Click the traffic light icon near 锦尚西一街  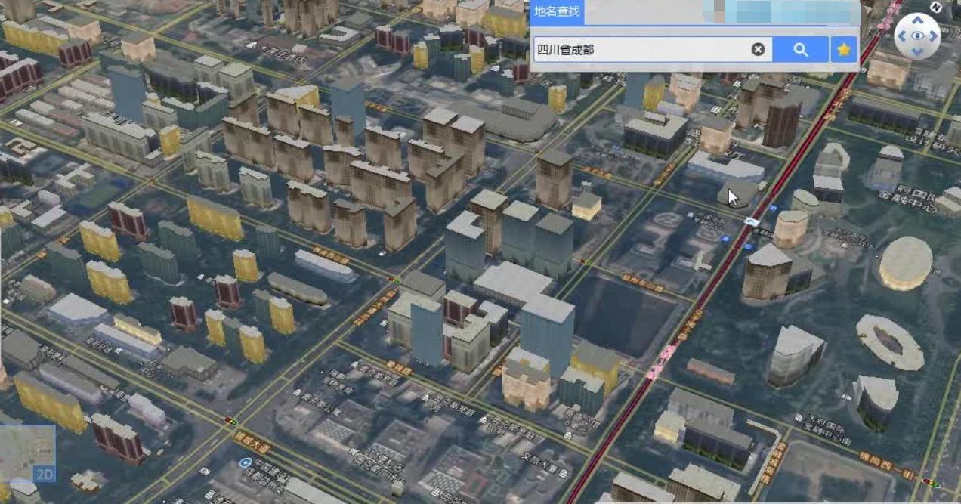point(930,481)
